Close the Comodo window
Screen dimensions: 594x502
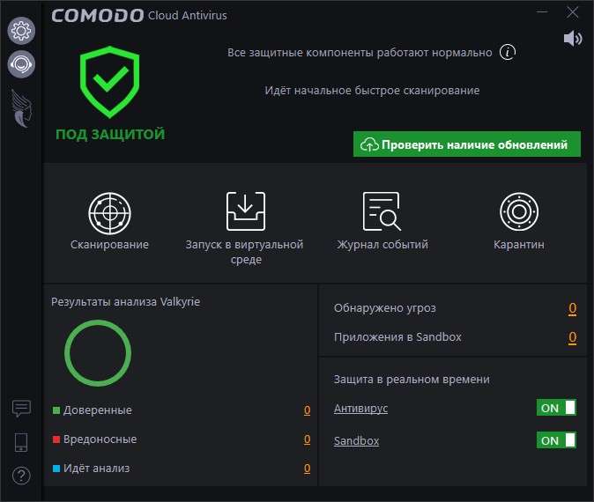[572, 12]
